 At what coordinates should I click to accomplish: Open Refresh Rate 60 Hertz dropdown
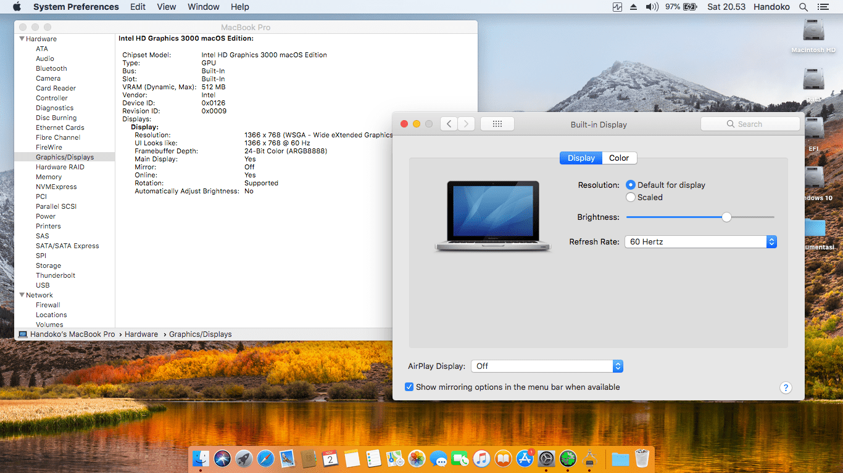pos(700,242)
